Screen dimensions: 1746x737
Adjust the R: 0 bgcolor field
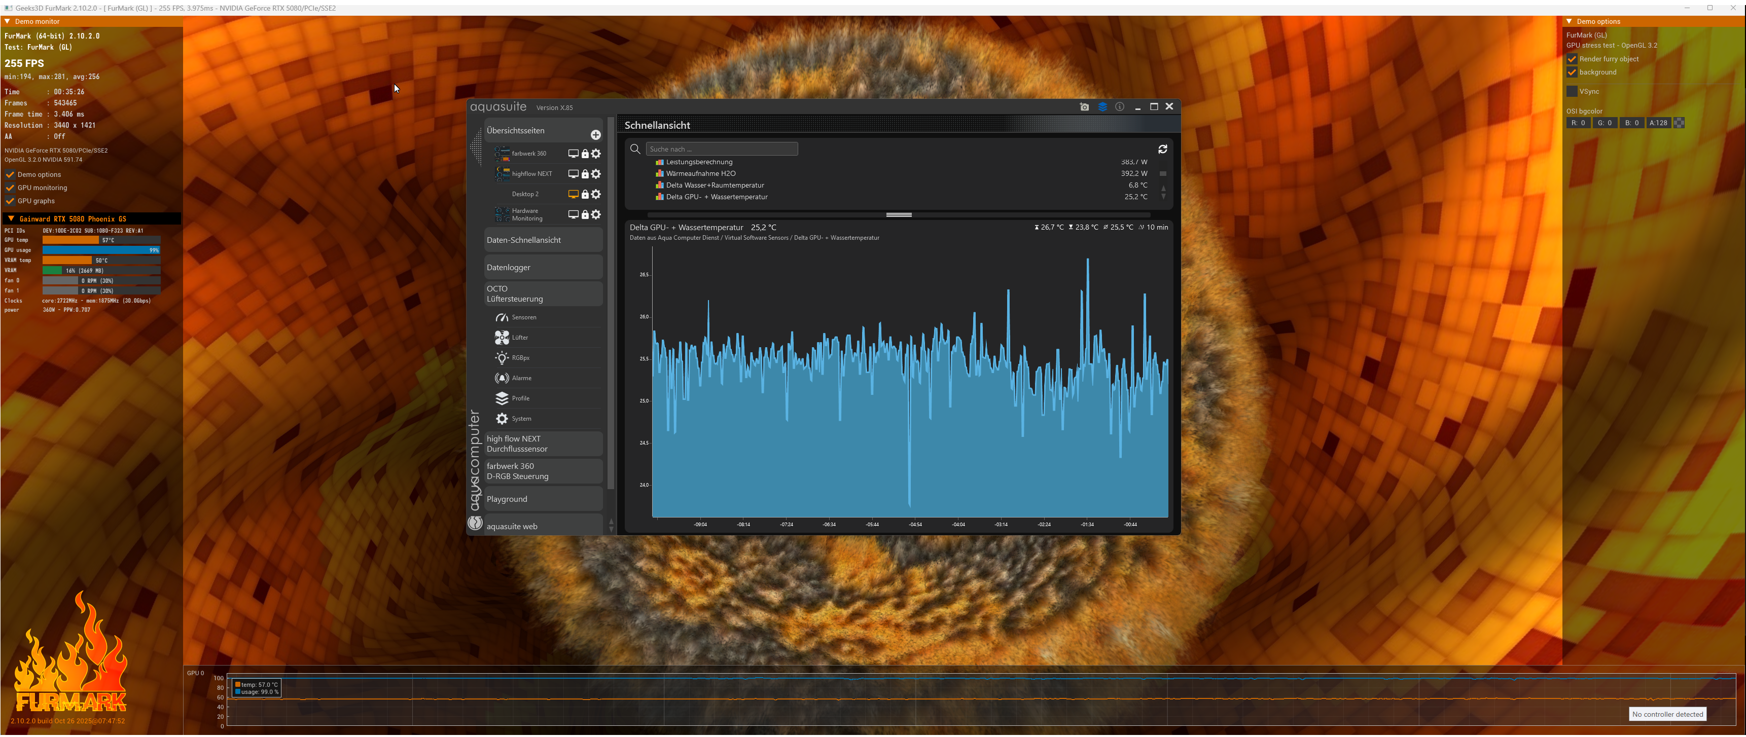point(1579,123)
